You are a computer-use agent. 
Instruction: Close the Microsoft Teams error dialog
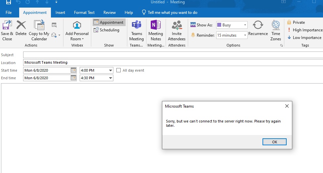click(287, 106)
